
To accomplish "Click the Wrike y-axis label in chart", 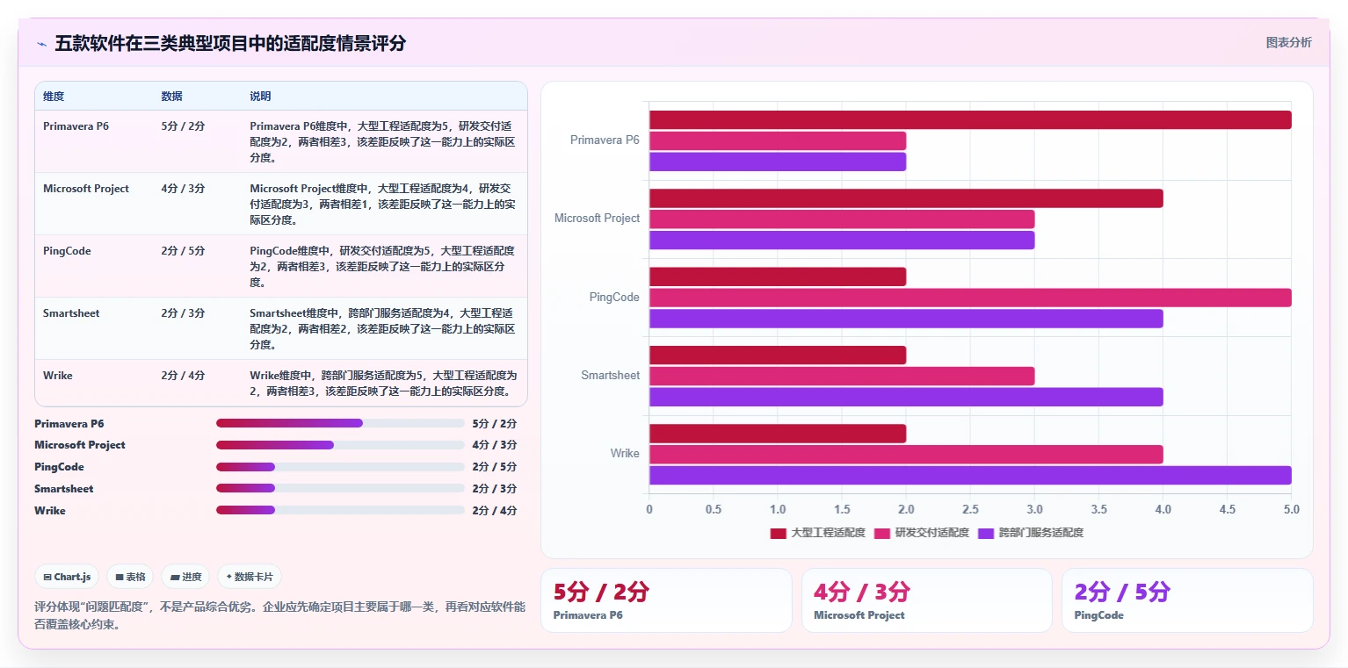I will click(x=625, y=454).
